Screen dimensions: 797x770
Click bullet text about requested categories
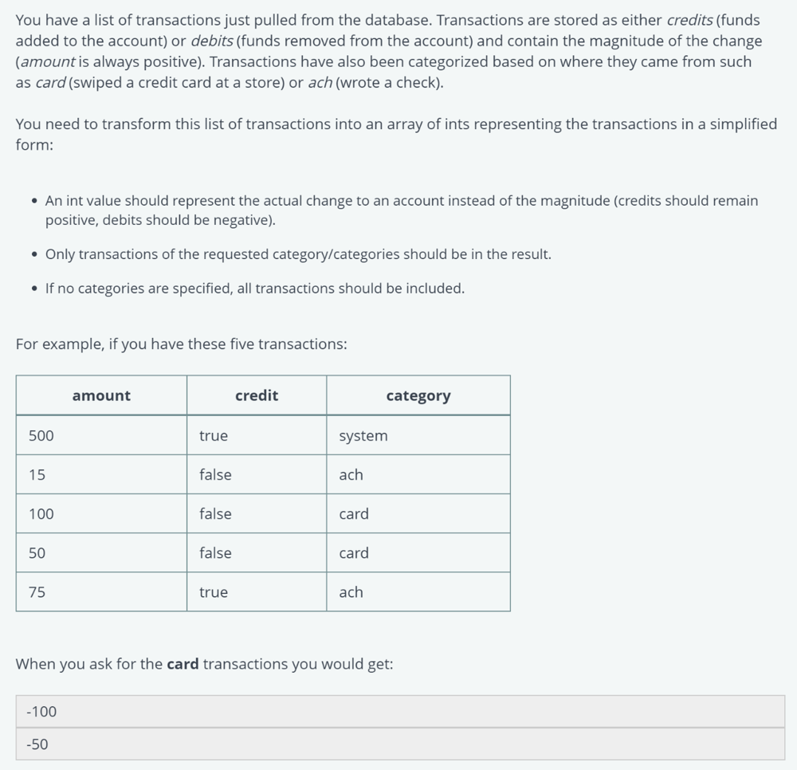coord(298,254)
